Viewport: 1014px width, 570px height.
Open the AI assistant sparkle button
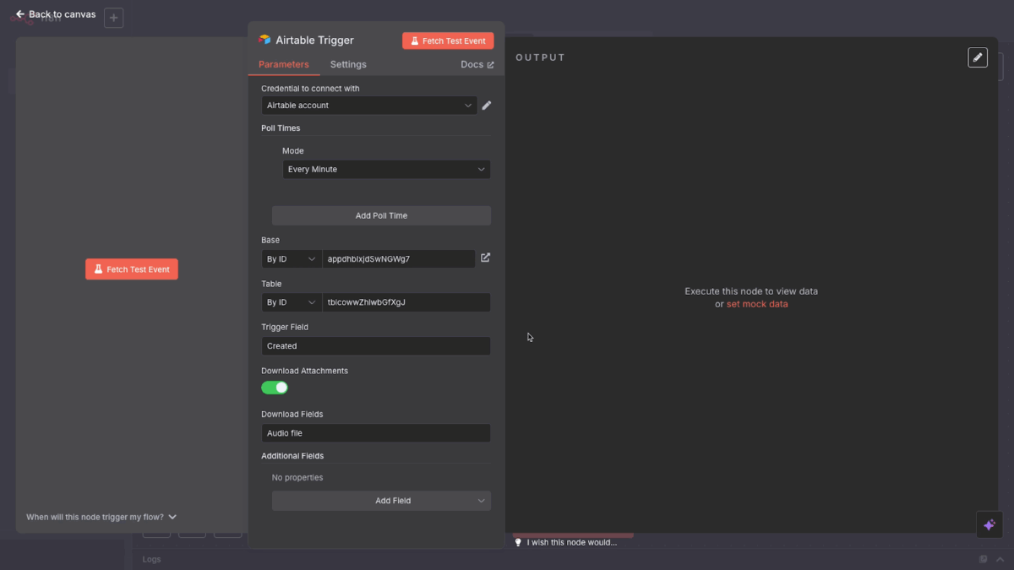click(989, 524)
